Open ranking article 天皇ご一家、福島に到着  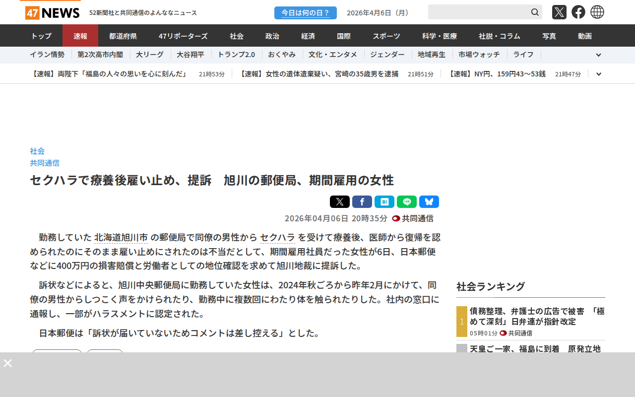click(x=535, y=348)
